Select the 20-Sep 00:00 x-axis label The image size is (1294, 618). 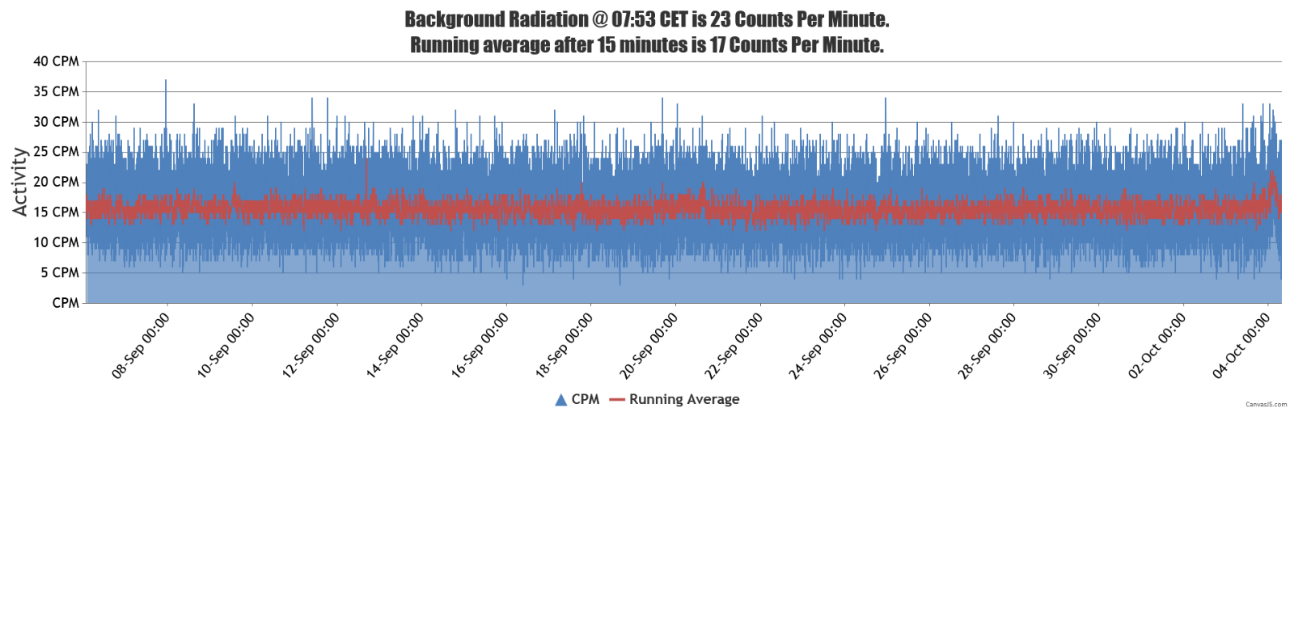(x=649, y=346)
